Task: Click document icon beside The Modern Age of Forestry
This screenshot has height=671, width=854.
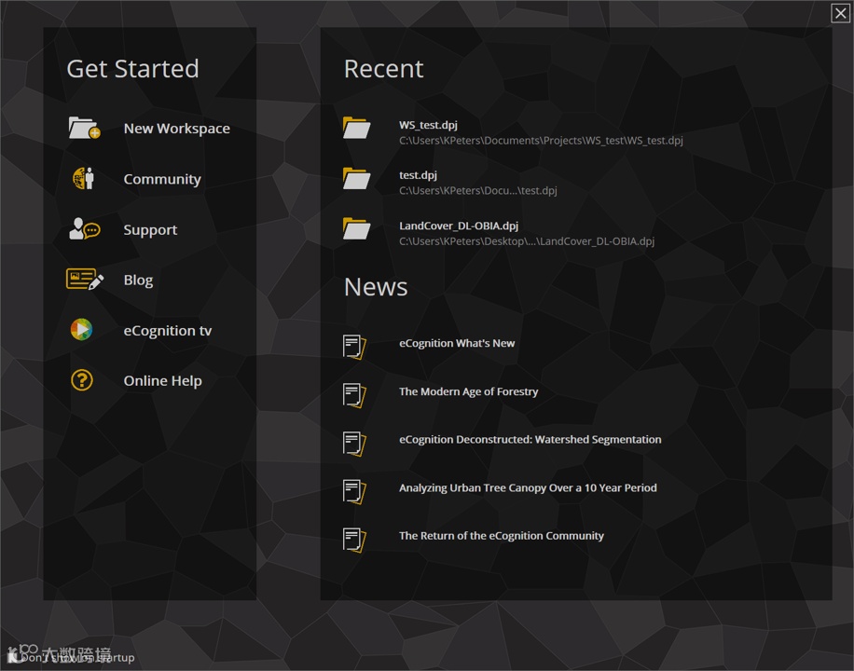Action: (x=354, y=395)
